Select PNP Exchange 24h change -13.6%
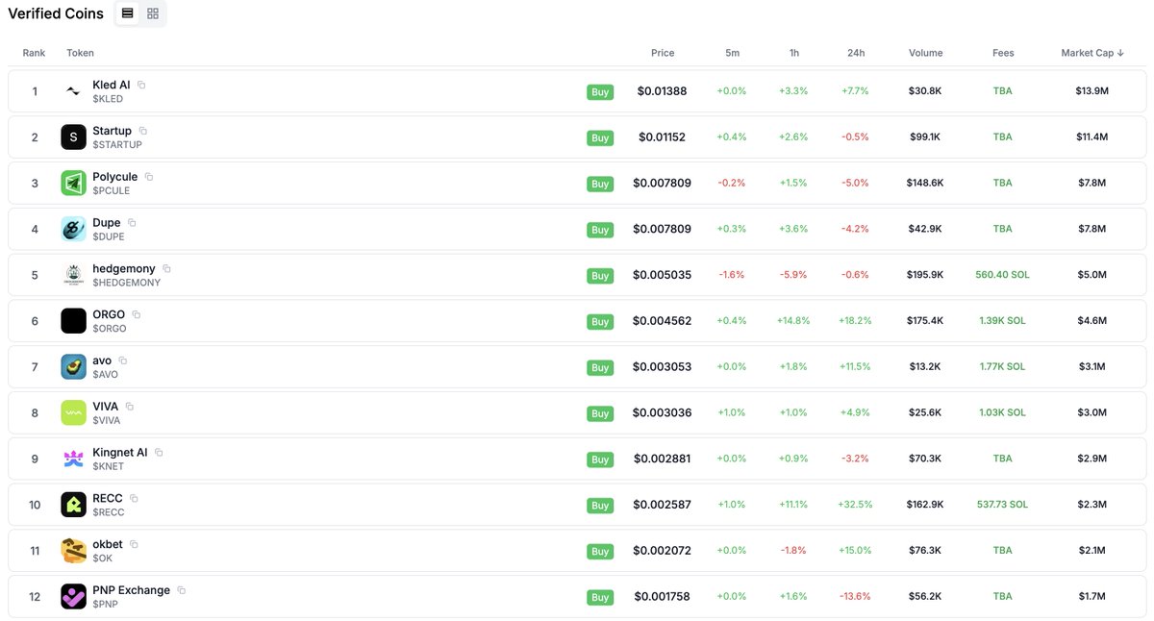Viewport: 1154px width, 621px height. point(855,596)
